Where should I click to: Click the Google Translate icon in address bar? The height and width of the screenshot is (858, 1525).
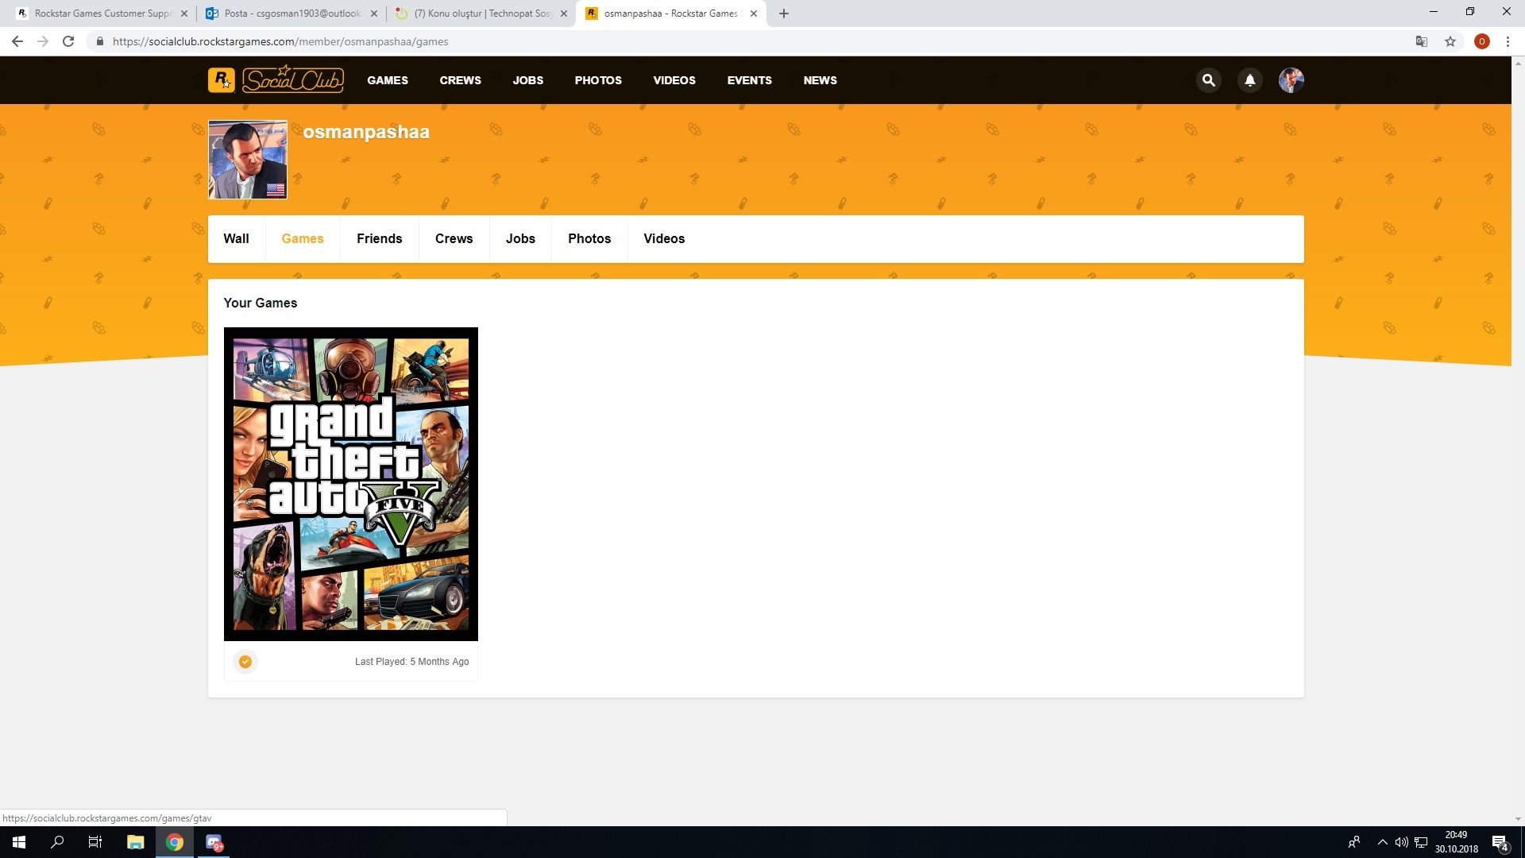[1421, 41]
